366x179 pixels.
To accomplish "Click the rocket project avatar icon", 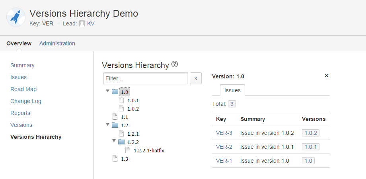I will pos(16,18).
